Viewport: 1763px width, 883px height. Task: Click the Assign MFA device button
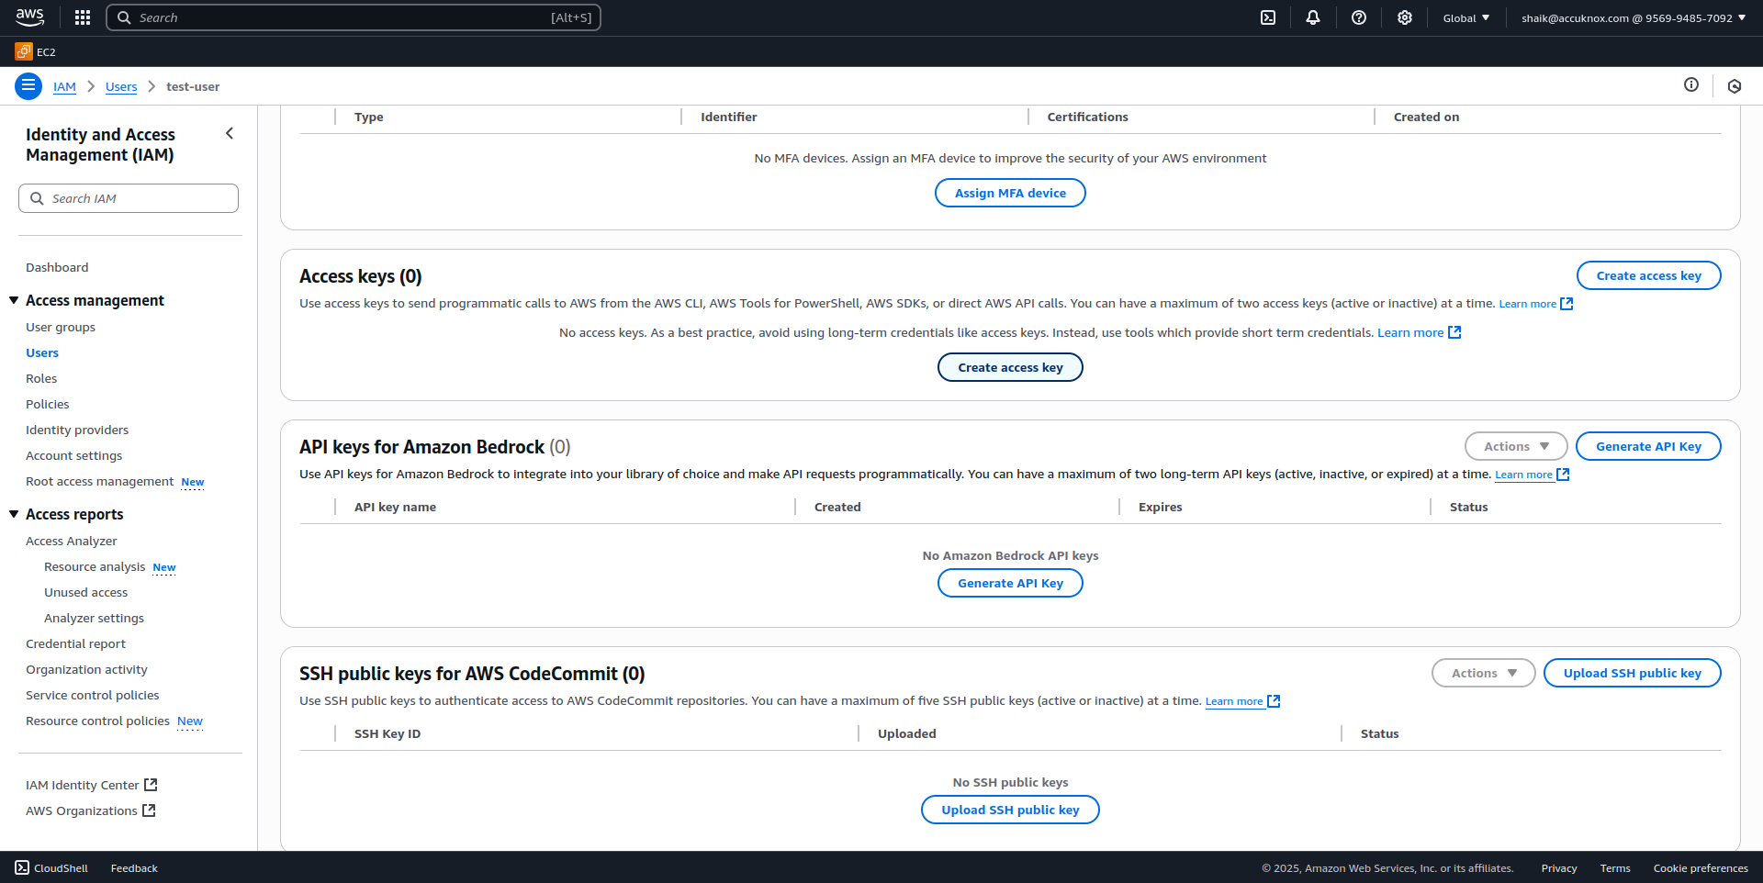tap(1010, 193)
